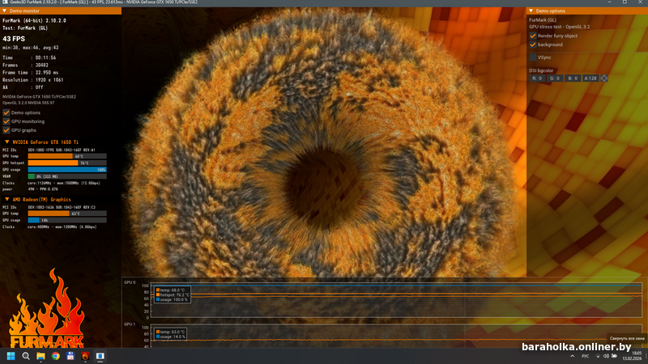Enable the VSync checkbox
The height and width of the screenshot is (364, 648).
[x=533, y=57]
